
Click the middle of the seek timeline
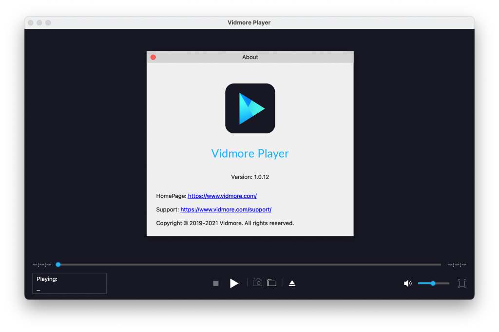[x=249, y=265]
